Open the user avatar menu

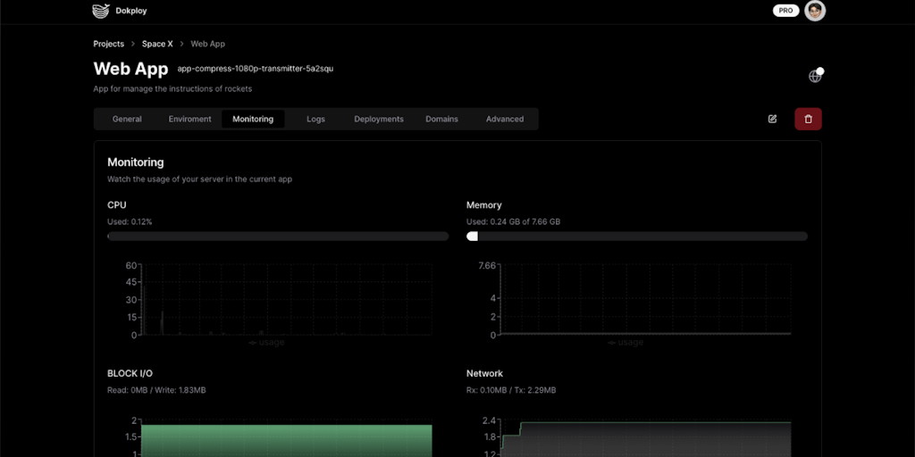pos(814,11)
